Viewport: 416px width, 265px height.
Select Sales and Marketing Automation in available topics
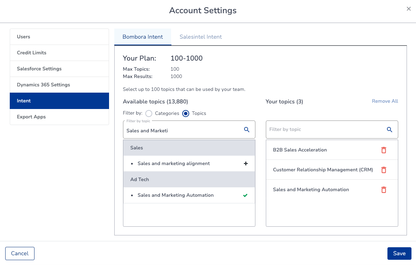[175, 195]
